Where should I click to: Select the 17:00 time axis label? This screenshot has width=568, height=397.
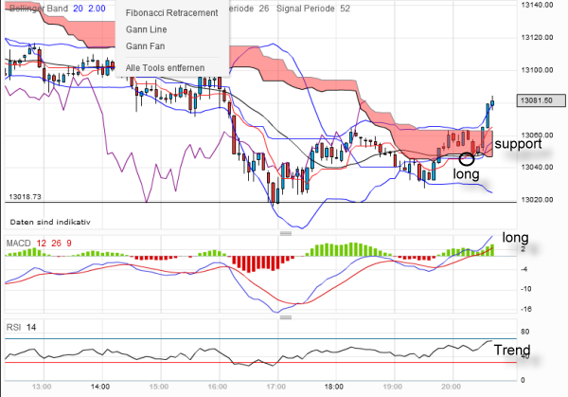(x=276, y=387)
